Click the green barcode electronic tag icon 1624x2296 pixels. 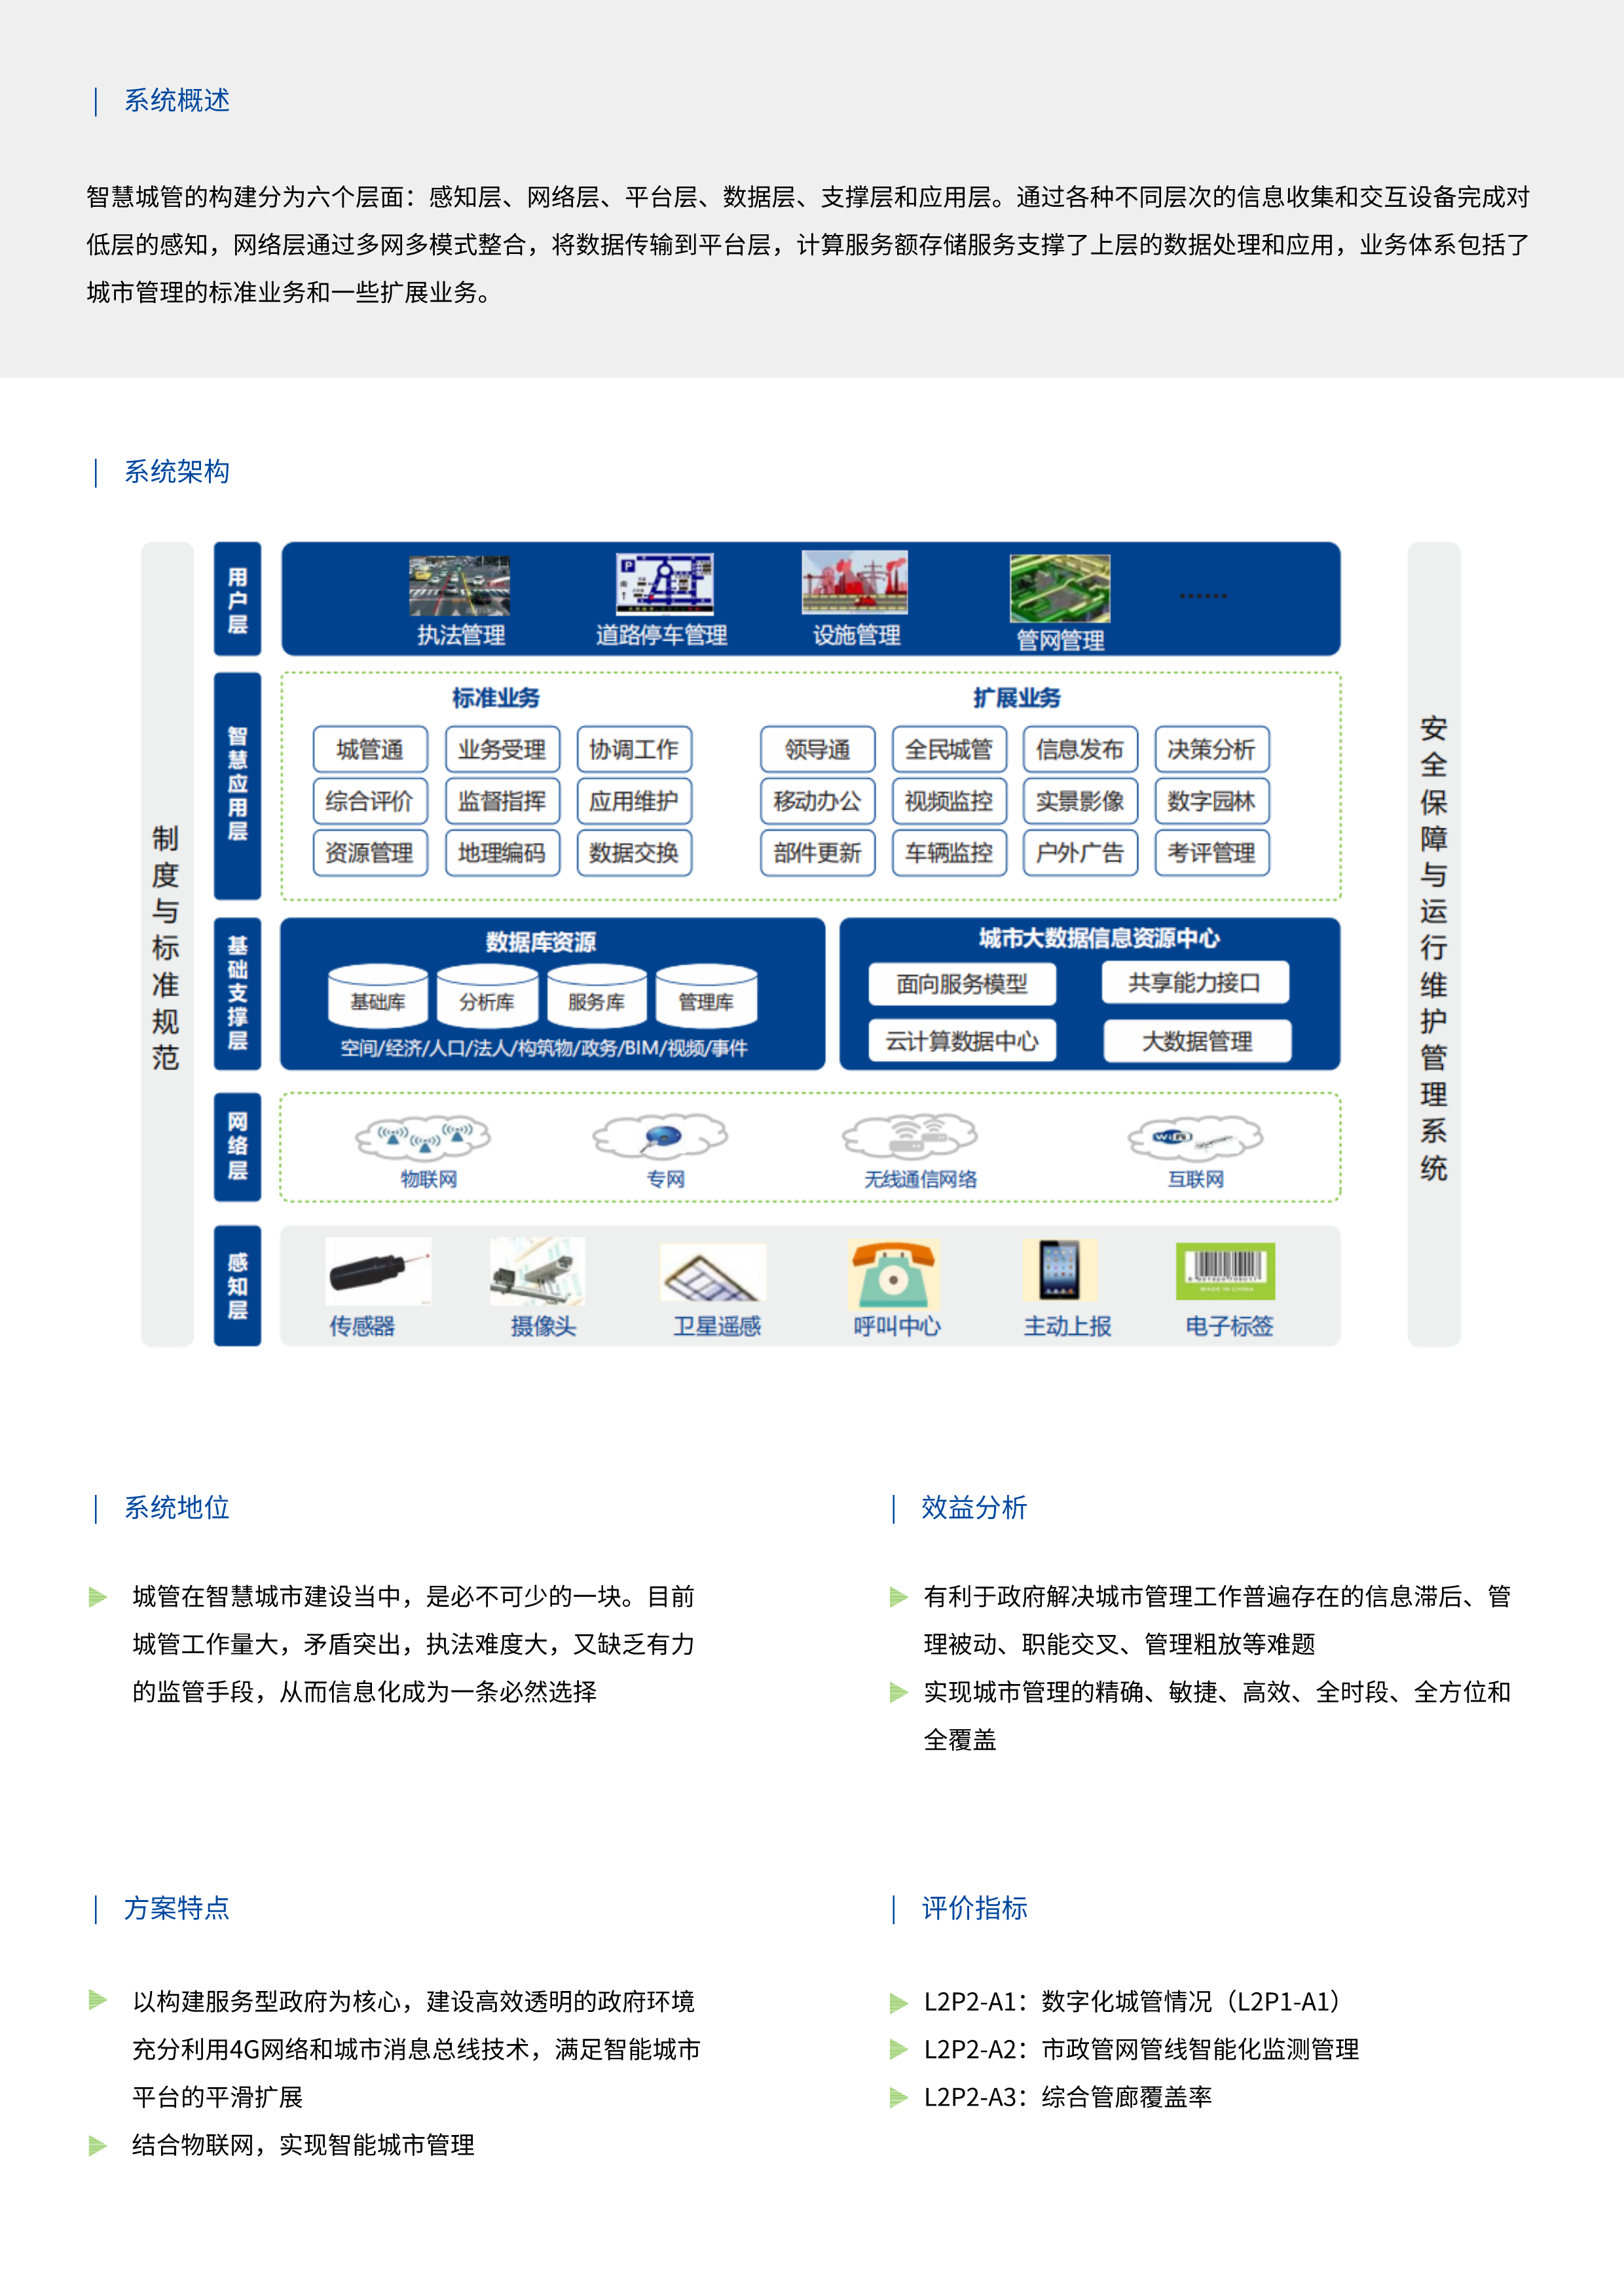pos(1225,1270)
